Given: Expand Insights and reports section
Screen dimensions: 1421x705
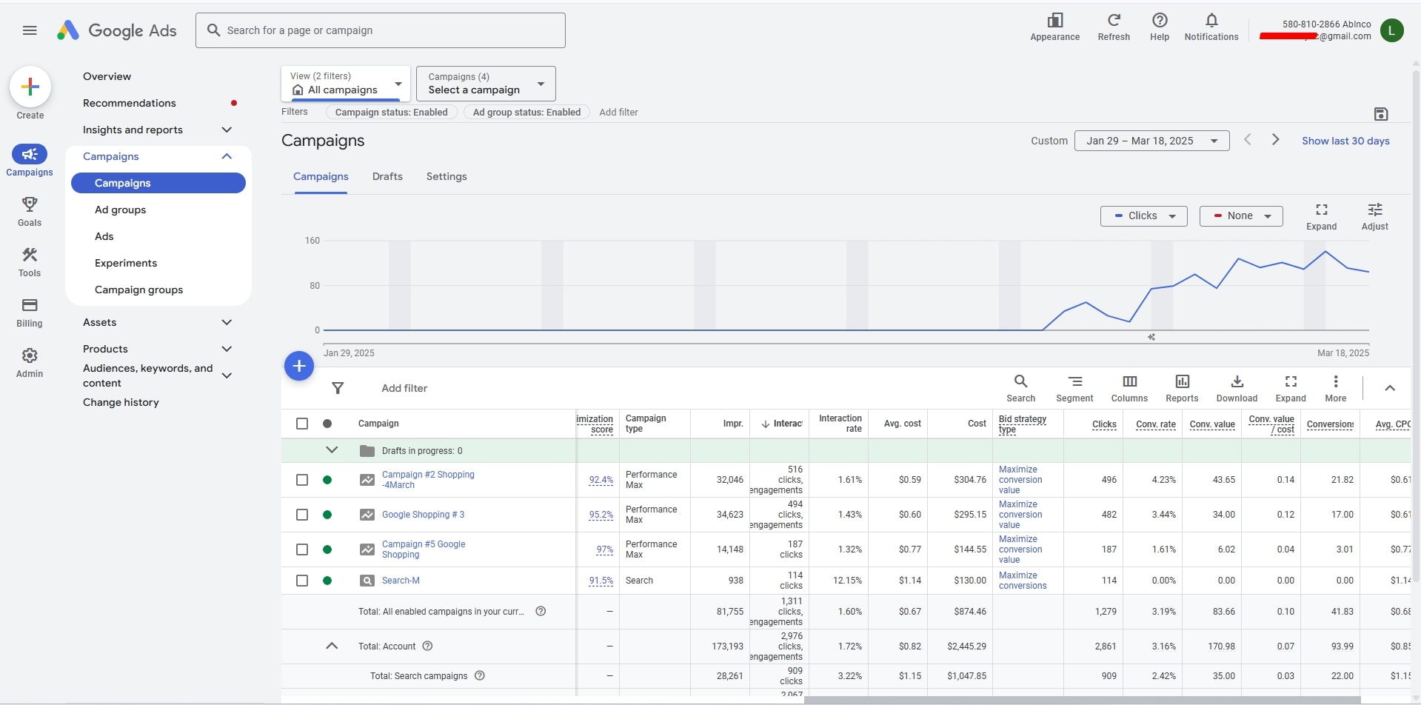Looking at the screenshot, I should click(x=227, y=130).
